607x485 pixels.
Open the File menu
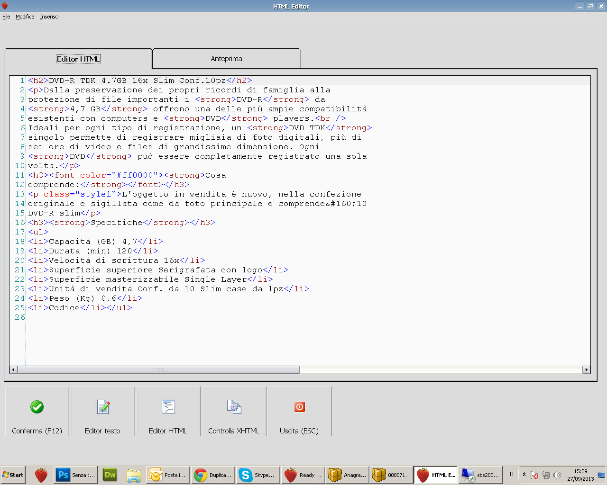tap(6, 17)
